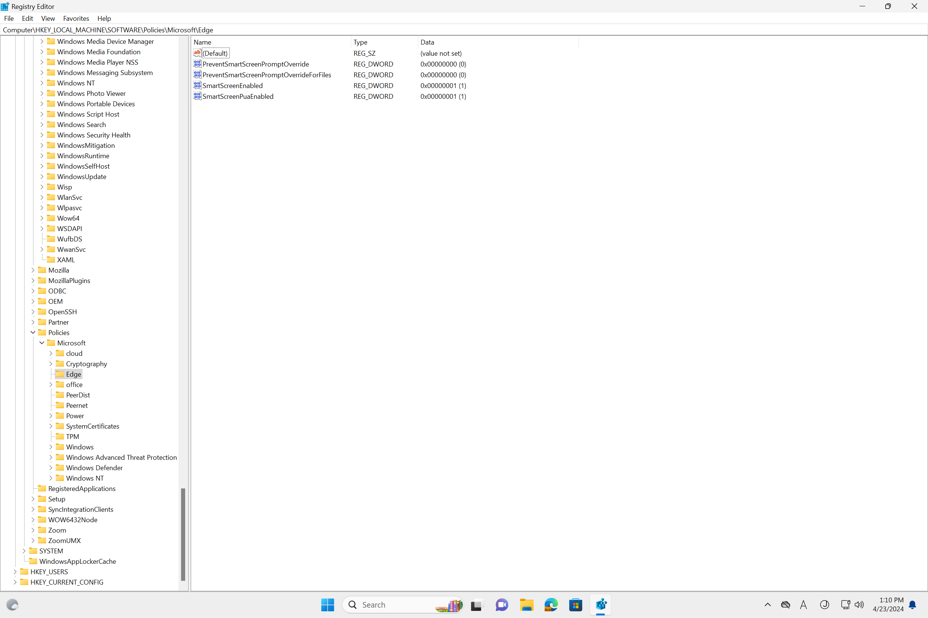This screenshot has width=928, height=618.
Task: Select PreventSmartScreenPromptOverrideForFiles value
Action: [267, 75]
